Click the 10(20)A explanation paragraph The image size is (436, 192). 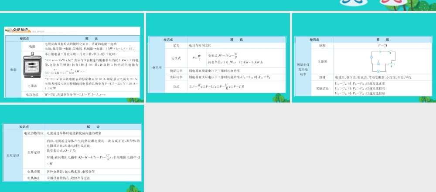(x=92, y=84)
